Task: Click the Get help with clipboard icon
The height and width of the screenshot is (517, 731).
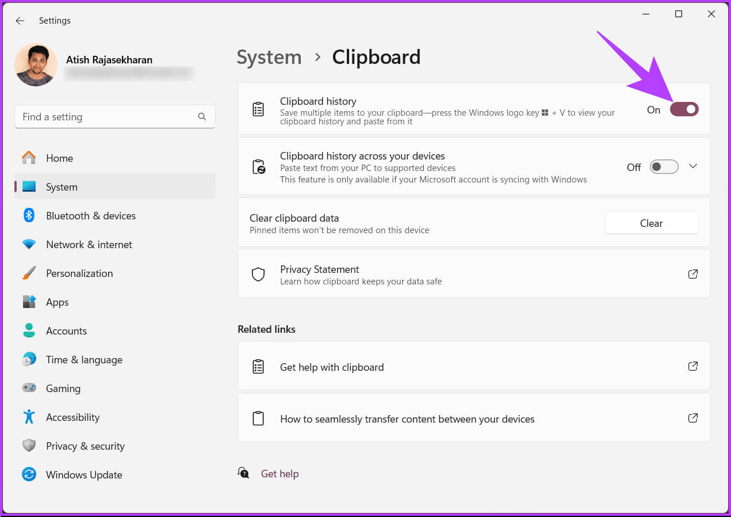Action: click(258, 367)
